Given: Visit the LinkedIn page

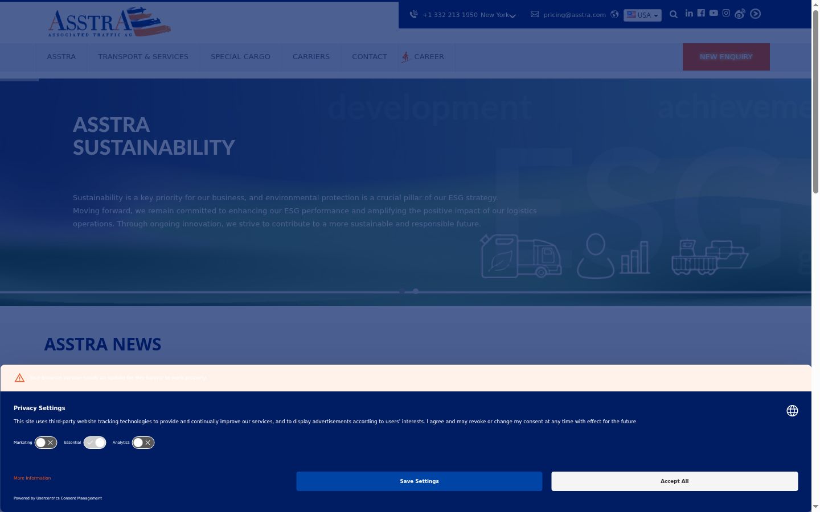Looking at the screenshot, I should (689, 13).
